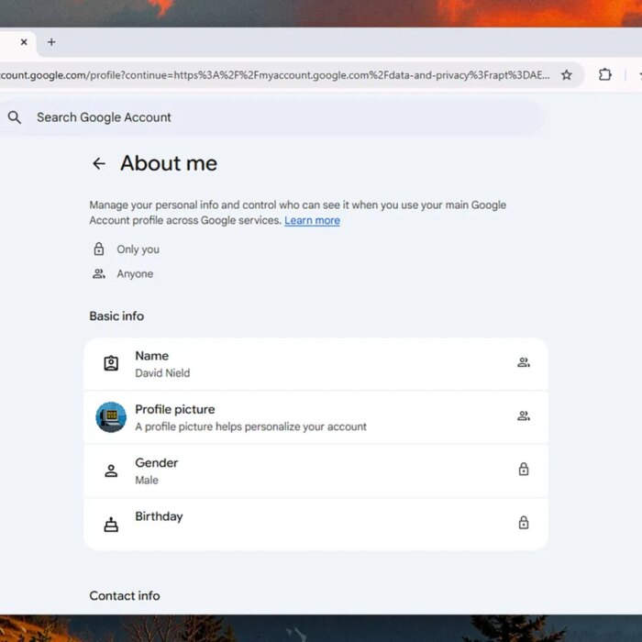Open the browser extensions puzzle icon
Screen dimensions: 642x642
pos(604,74)
